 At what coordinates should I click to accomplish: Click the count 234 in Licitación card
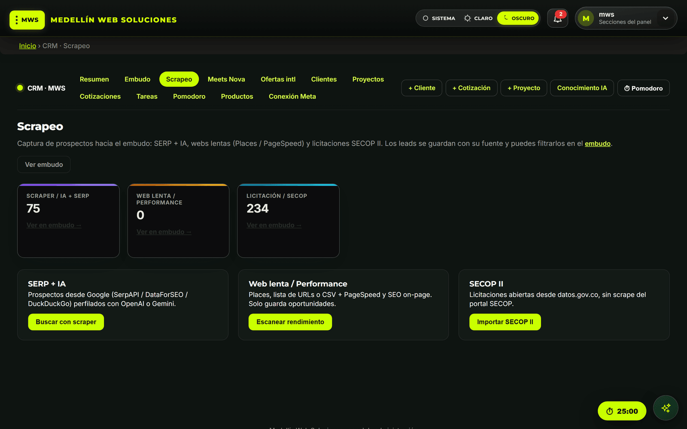point(258,208)
